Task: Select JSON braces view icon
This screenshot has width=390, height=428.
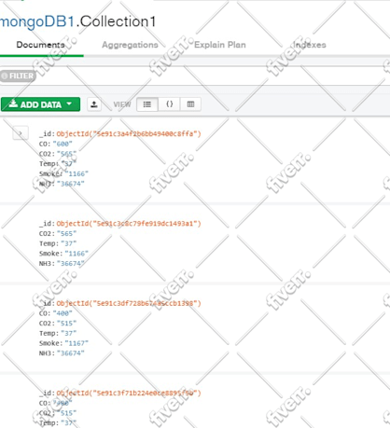Action: coord(169,104)
